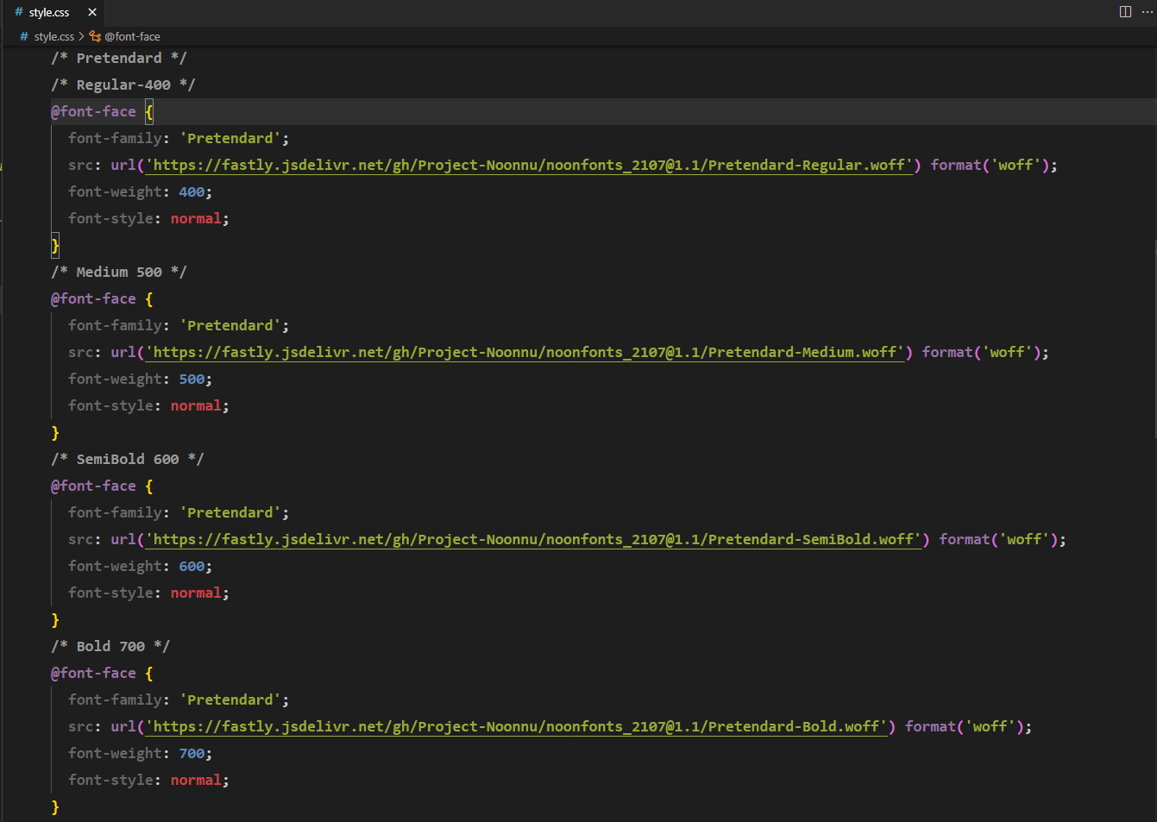Click the font-weight value 700

[192, 753]
